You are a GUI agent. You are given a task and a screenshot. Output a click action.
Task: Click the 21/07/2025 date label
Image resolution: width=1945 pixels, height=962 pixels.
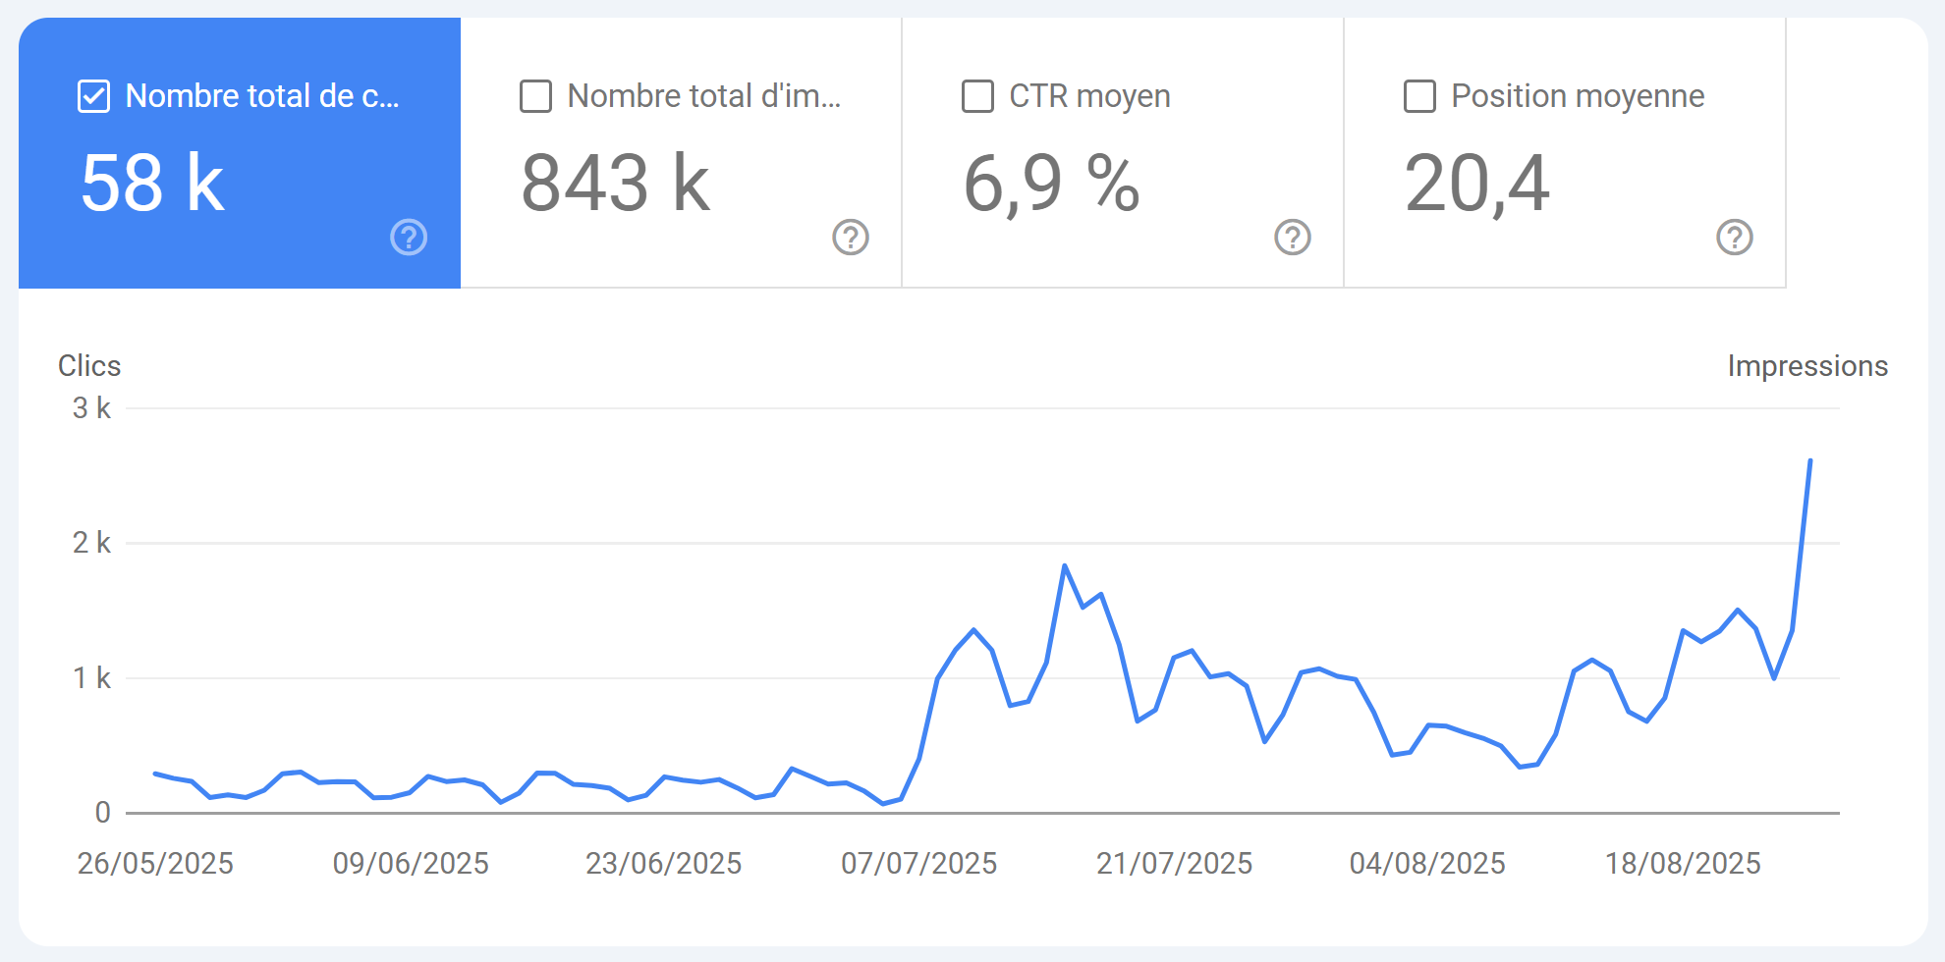click(1175, 863)
